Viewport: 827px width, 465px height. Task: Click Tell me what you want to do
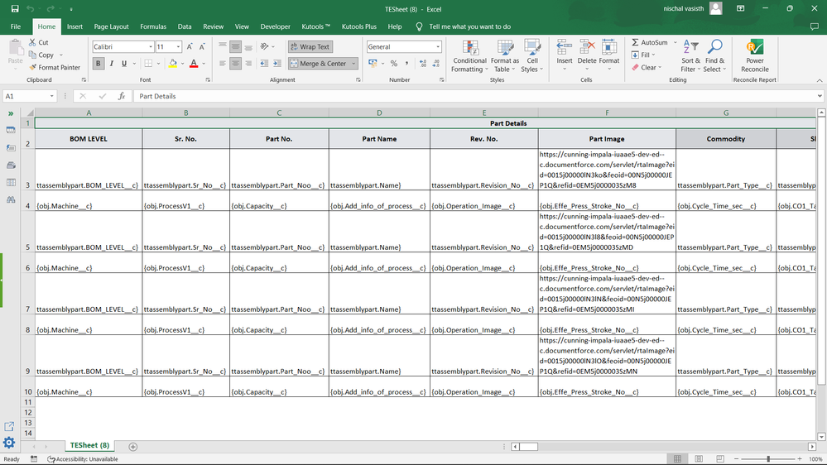[x=469, y=26]
